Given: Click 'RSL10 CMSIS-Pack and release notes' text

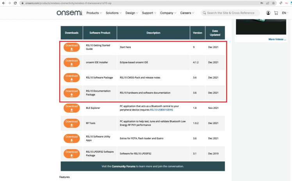Looking at the screenshot, I should pyautogui.click(x=140, y=78).
